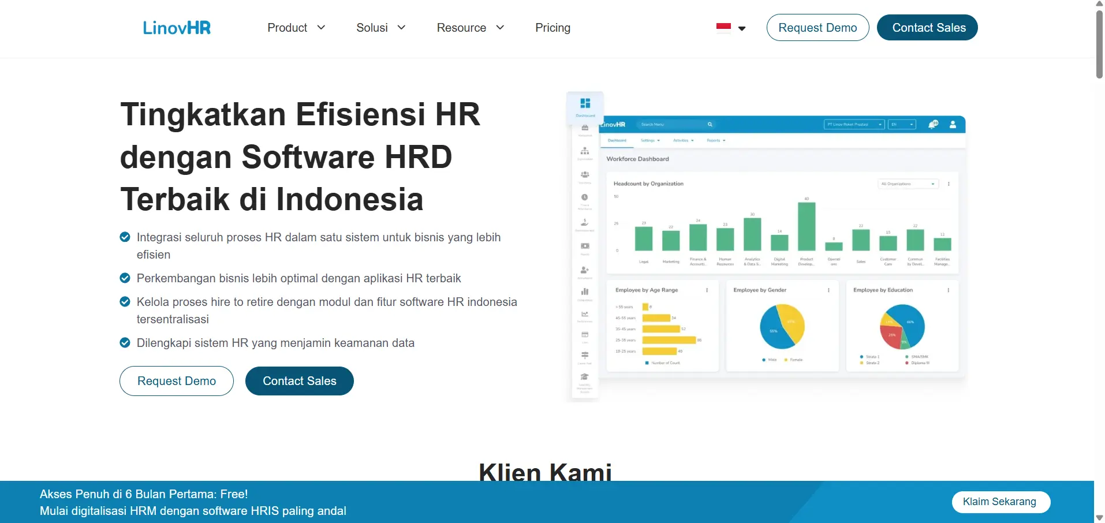Select the Dashboard tab in the preview
This screenshot has width=1105, height=523.
(x=617, y=140)
